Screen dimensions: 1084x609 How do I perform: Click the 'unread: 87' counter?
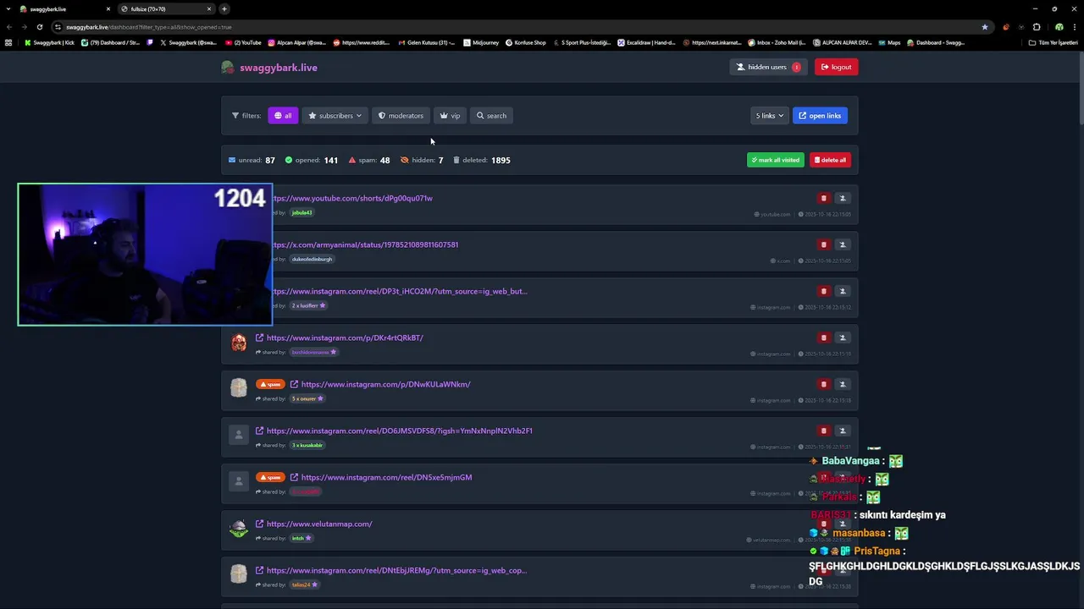point(252,160)
